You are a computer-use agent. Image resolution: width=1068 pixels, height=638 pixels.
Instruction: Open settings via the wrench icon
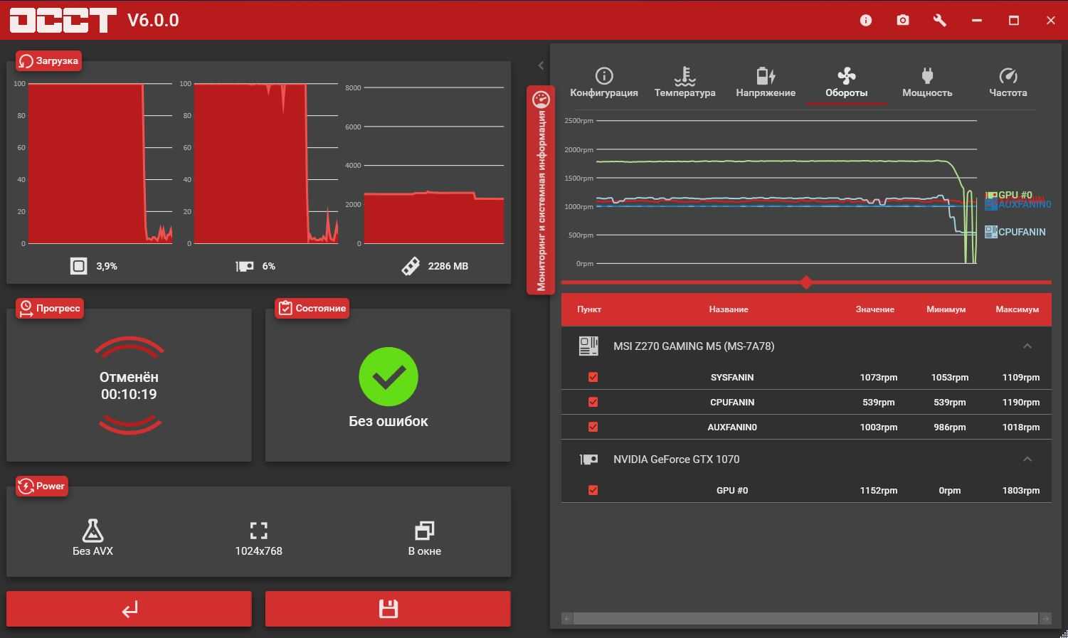[x=940, y=20]
